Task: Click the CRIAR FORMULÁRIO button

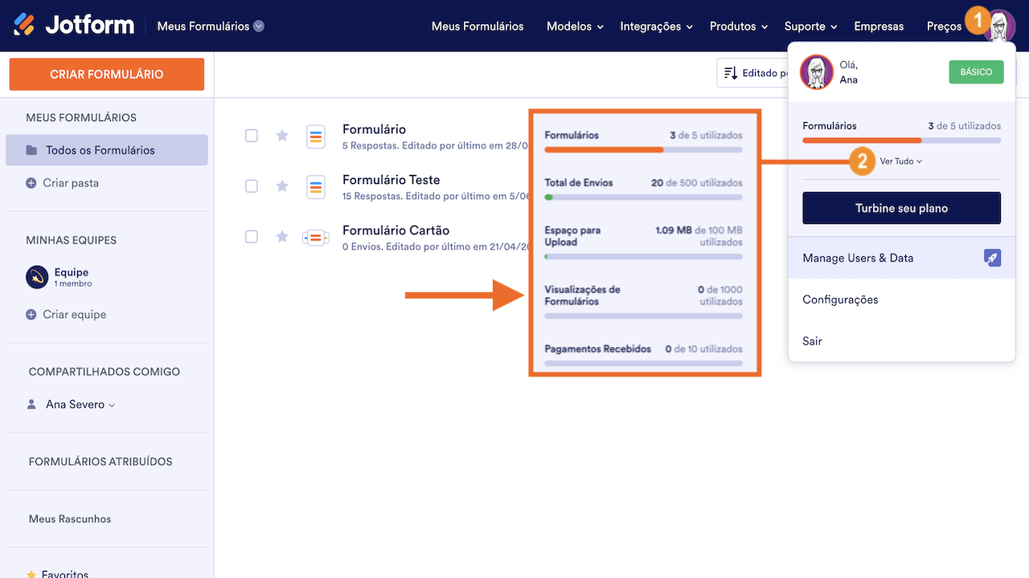Action: [x=107, y=74]
